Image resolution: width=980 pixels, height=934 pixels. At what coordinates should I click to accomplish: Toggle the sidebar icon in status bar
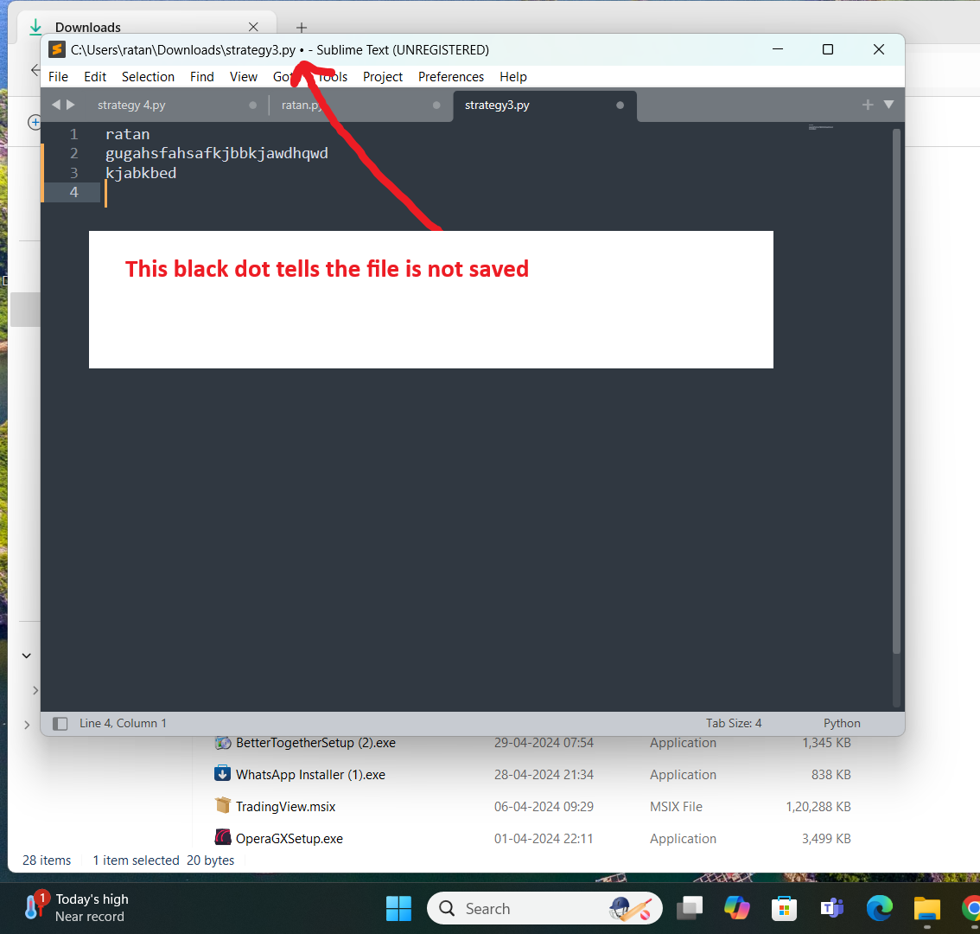point(60,724)
